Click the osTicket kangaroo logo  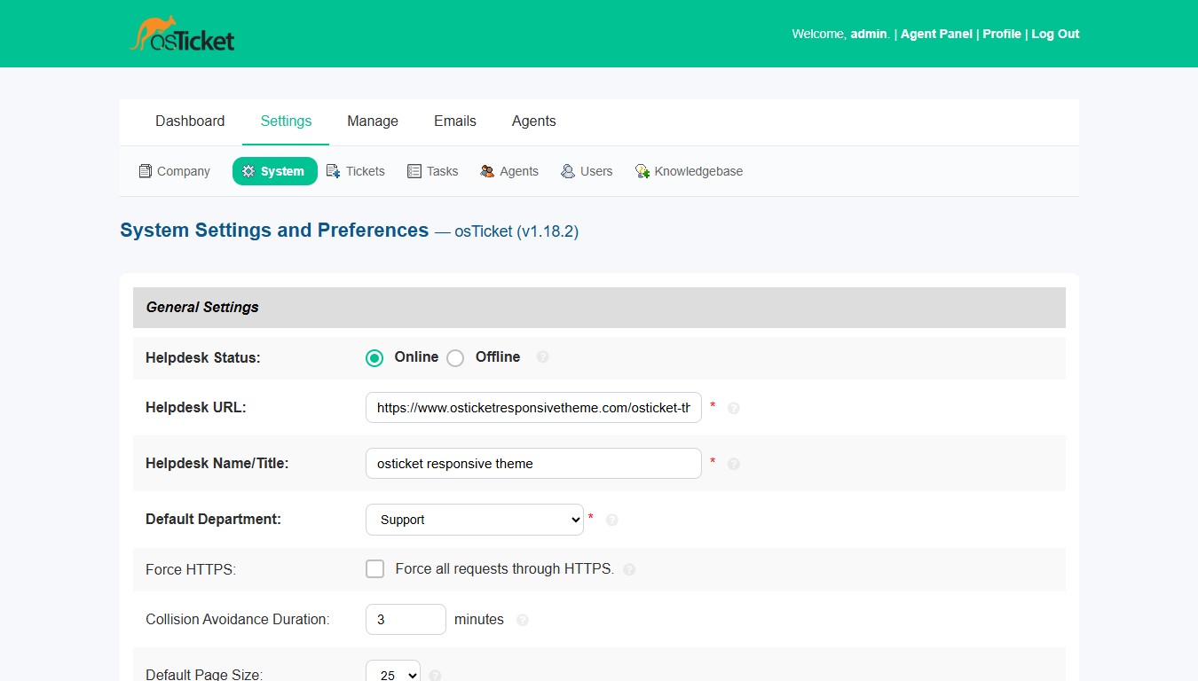[x=183, y=35]
